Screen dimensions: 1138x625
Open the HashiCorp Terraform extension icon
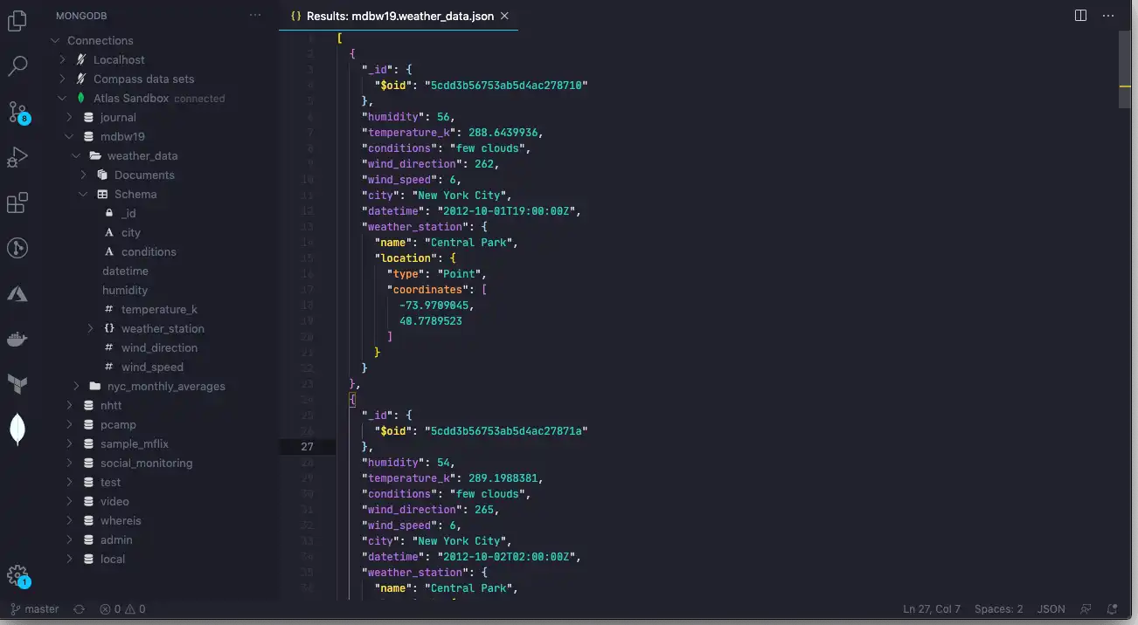coord(17,384)
